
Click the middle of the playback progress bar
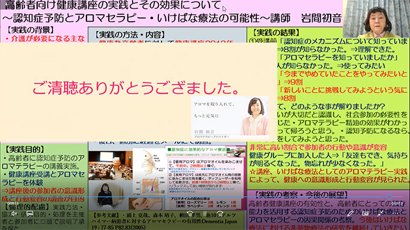(x=205, y=196)
